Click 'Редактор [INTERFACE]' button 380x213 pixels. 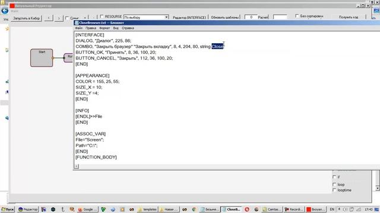tap(189, 17)
